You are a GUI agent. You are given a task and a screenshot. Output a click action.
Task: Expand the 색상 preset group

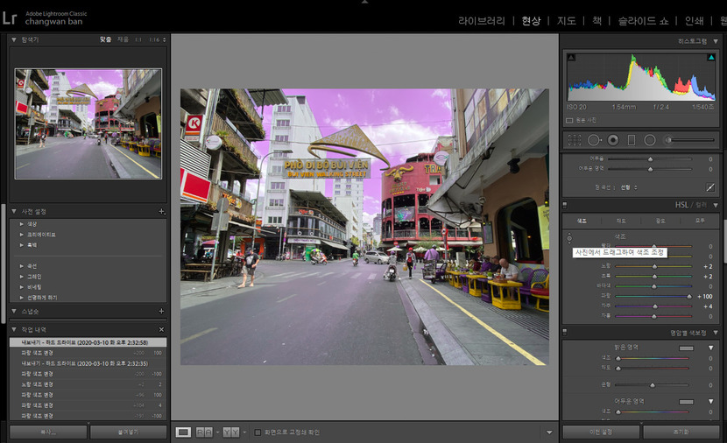pyautogui.click(x=21, y=224)
